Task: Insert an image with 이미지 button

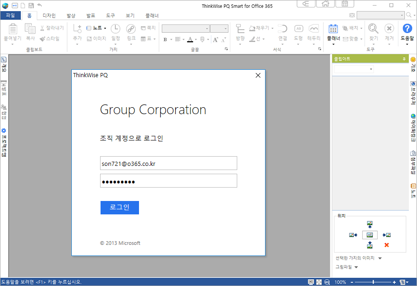Action: pyautogui.click(x=96, y=39)
